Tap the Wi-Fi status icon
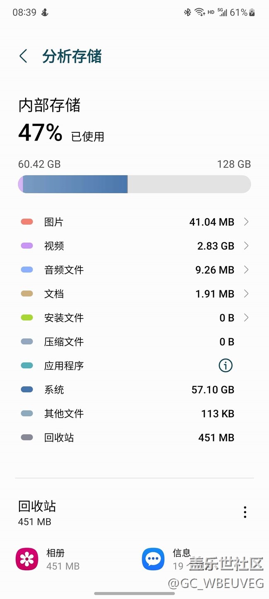This screenshot has width=269, height=599. point(200,12)
